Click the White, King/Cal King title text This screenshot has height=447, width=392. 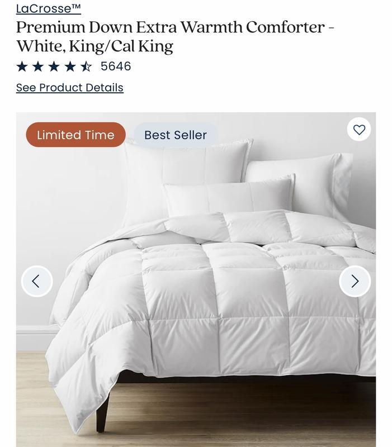(x=95, y=46)
